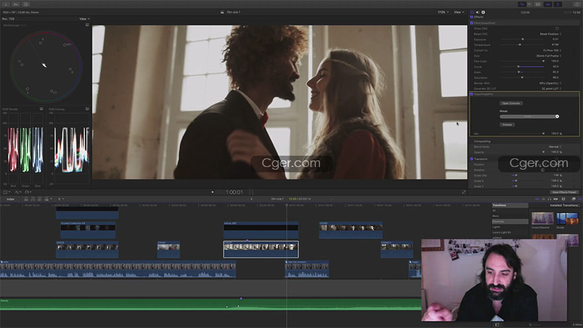Open the info inspector icon
The image size is (583, 328).
[484, 13]
